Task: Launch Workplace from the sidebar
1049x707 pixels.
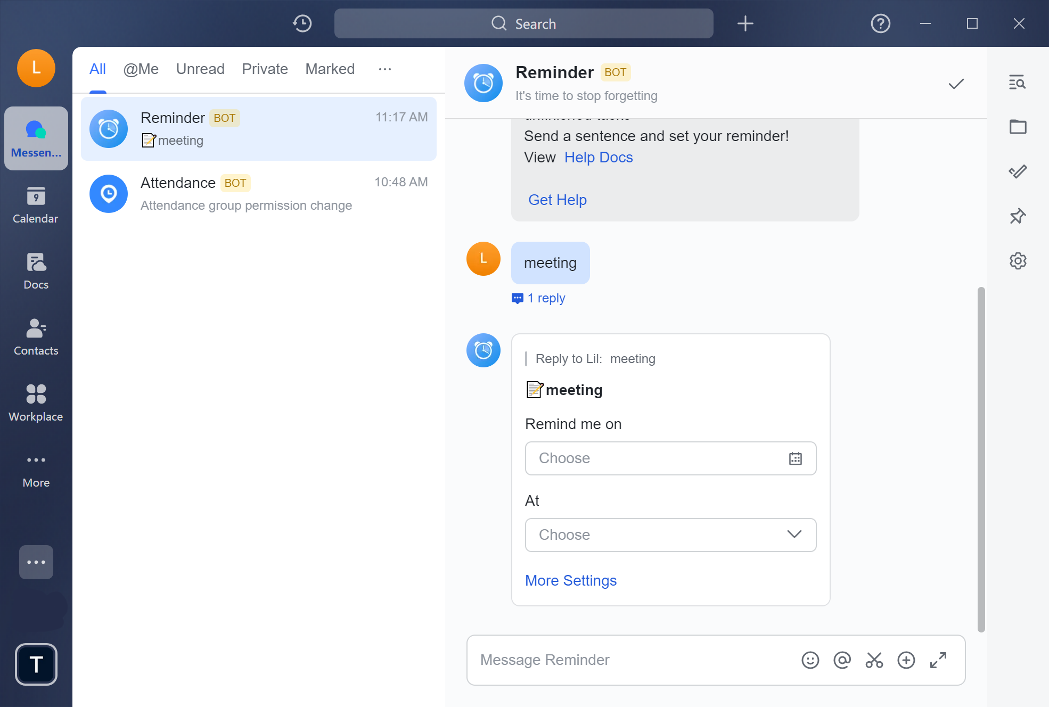Action: coord(35,402)
